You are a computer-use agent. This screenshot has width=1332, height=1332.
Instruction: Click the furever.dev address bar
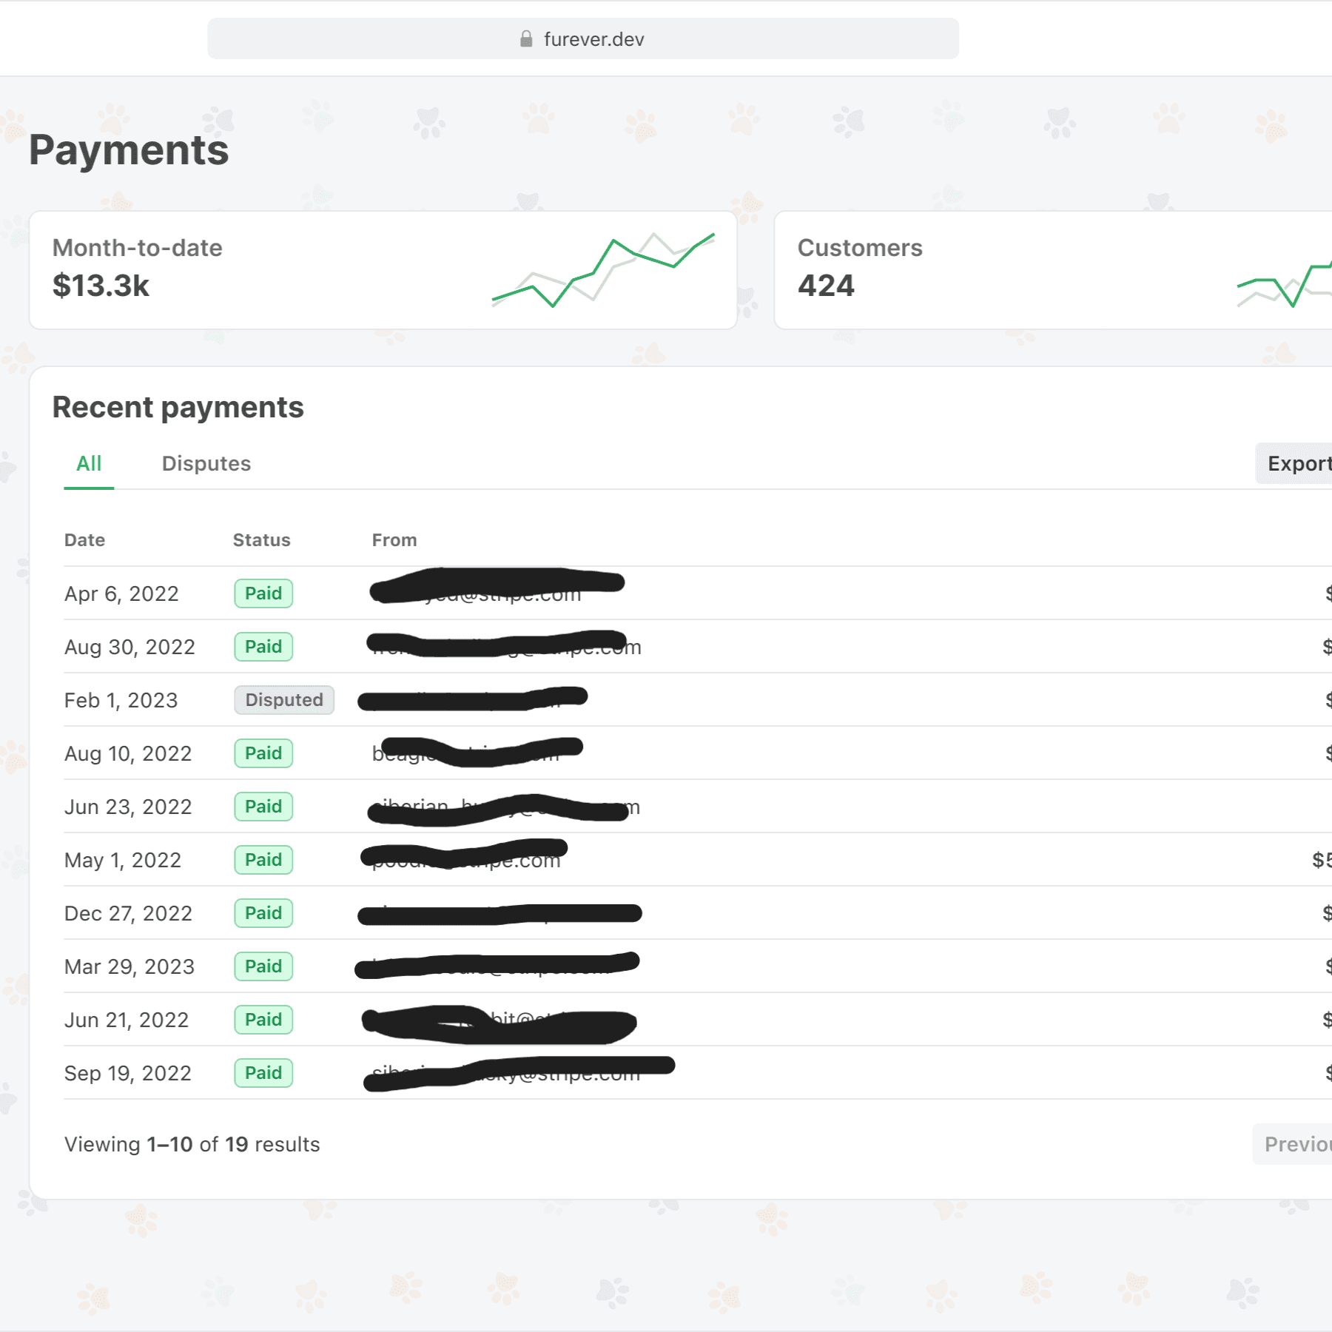583,38
